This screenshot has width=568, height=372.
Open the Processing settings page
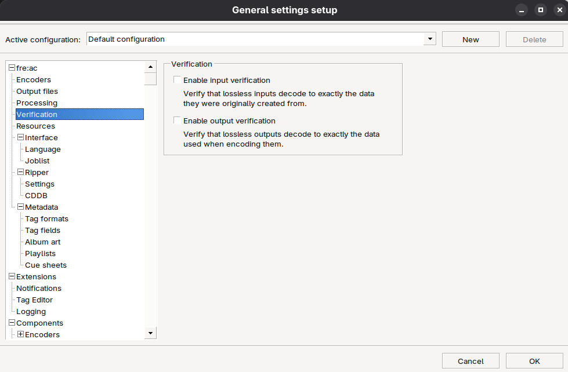coord(37,103)
